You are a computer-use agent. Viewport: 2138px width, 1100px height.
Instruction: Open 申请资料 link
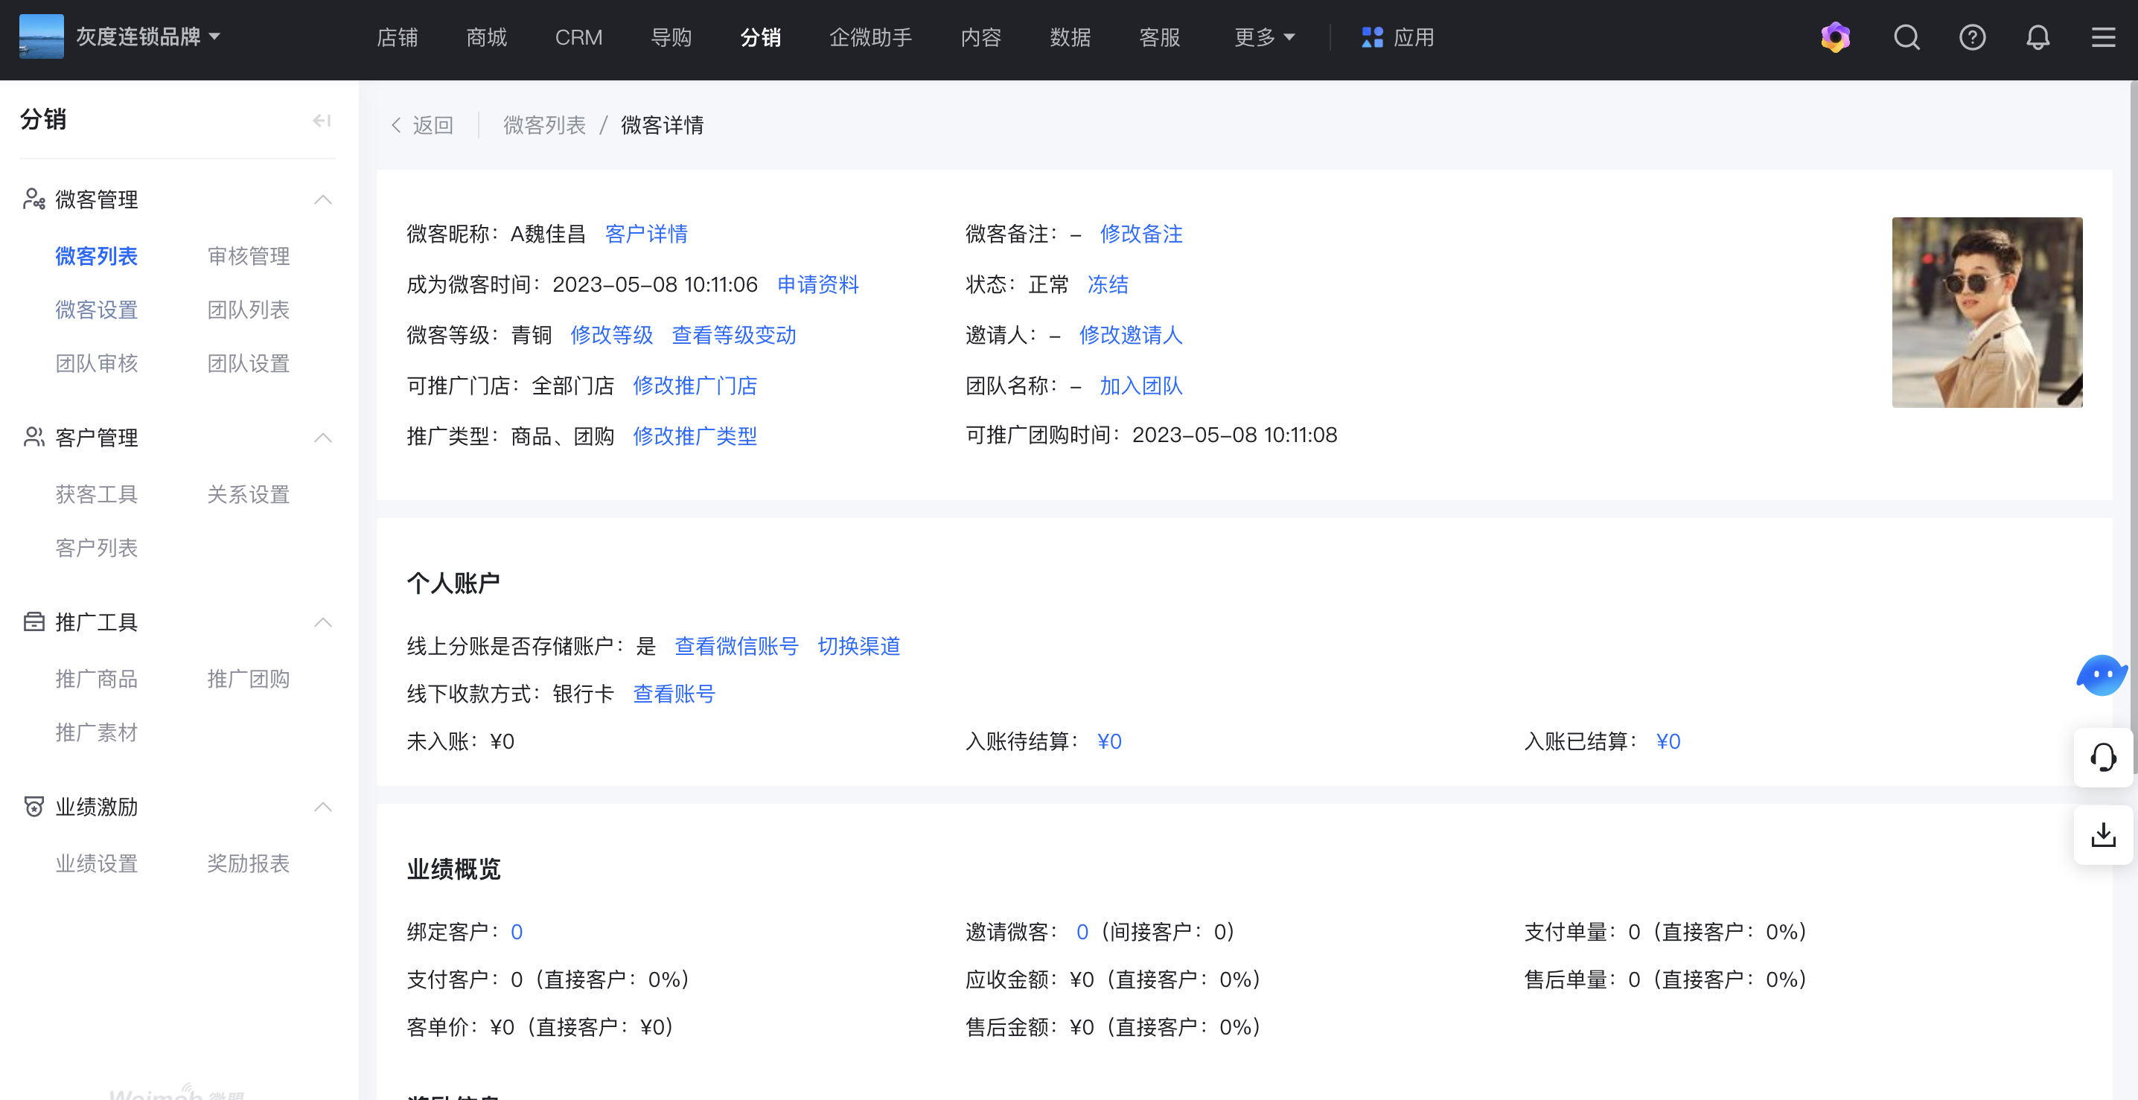point(817,284)
